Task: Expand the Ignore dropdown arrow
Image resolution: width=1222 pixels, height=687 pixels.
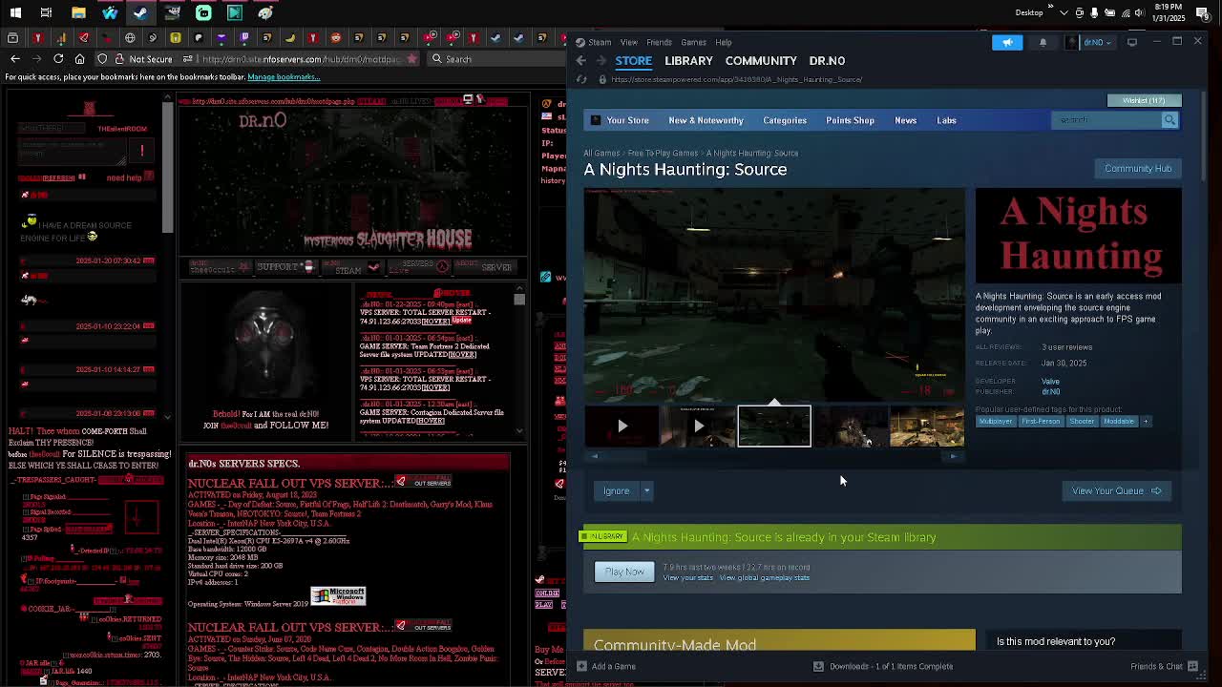Action: click(x=646, y=490)
